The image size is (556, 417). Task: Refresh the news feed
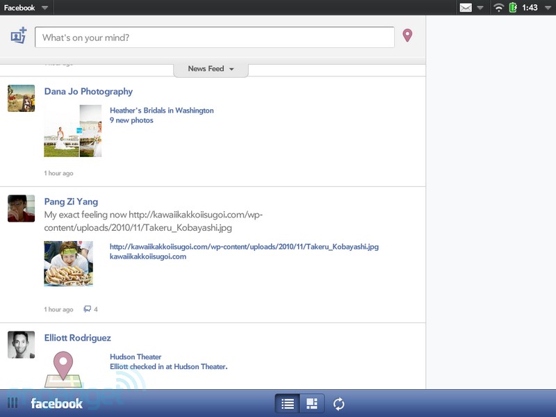coord(339,404)
